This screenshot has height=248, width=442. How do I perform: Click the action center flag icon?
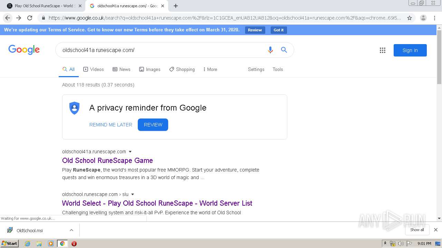click(409, 244)
